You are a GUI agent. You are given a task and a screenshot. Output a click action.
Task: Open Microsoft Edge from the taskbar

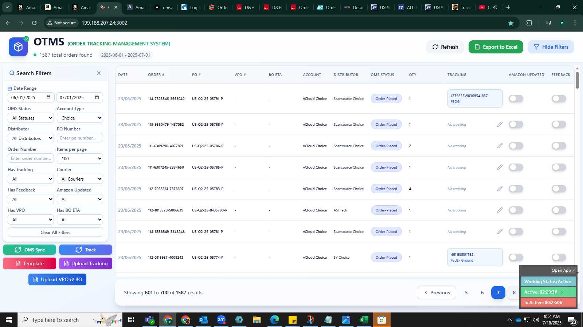[x=275, y=320]
